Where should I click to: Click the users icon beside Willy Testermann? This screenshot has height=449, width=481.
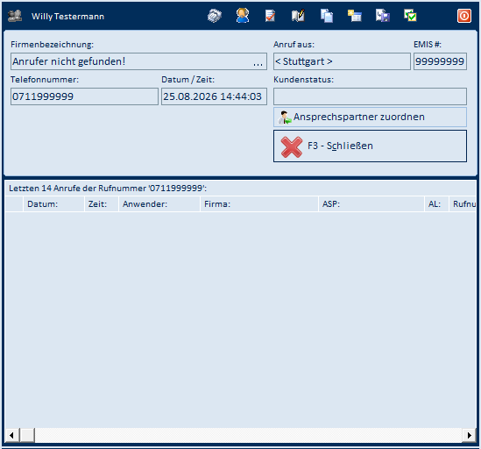pyautogui.click(x=15, y=16)
